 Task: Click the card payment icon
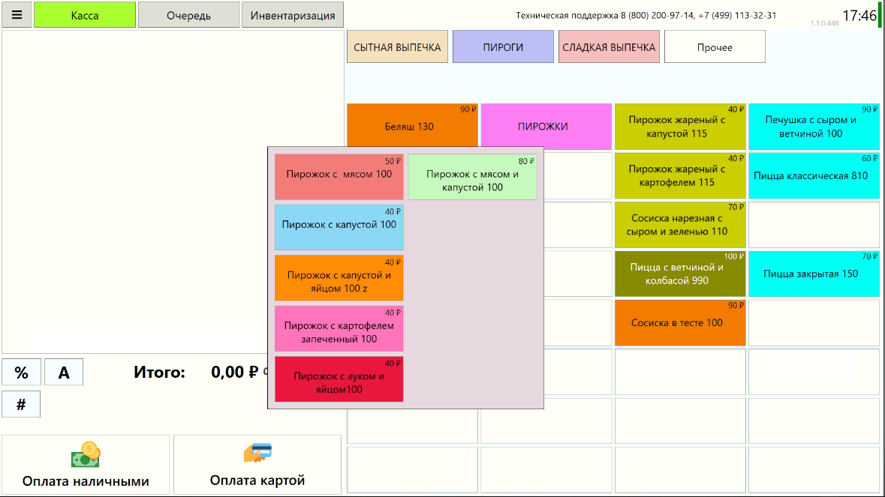257,453
